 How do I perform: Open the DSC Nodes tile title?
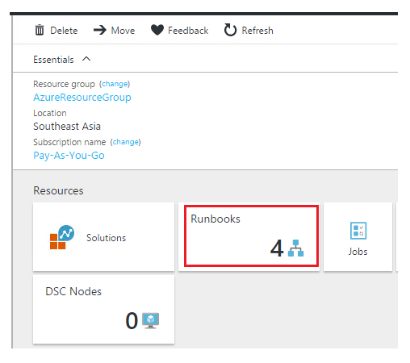click(73, 291)
